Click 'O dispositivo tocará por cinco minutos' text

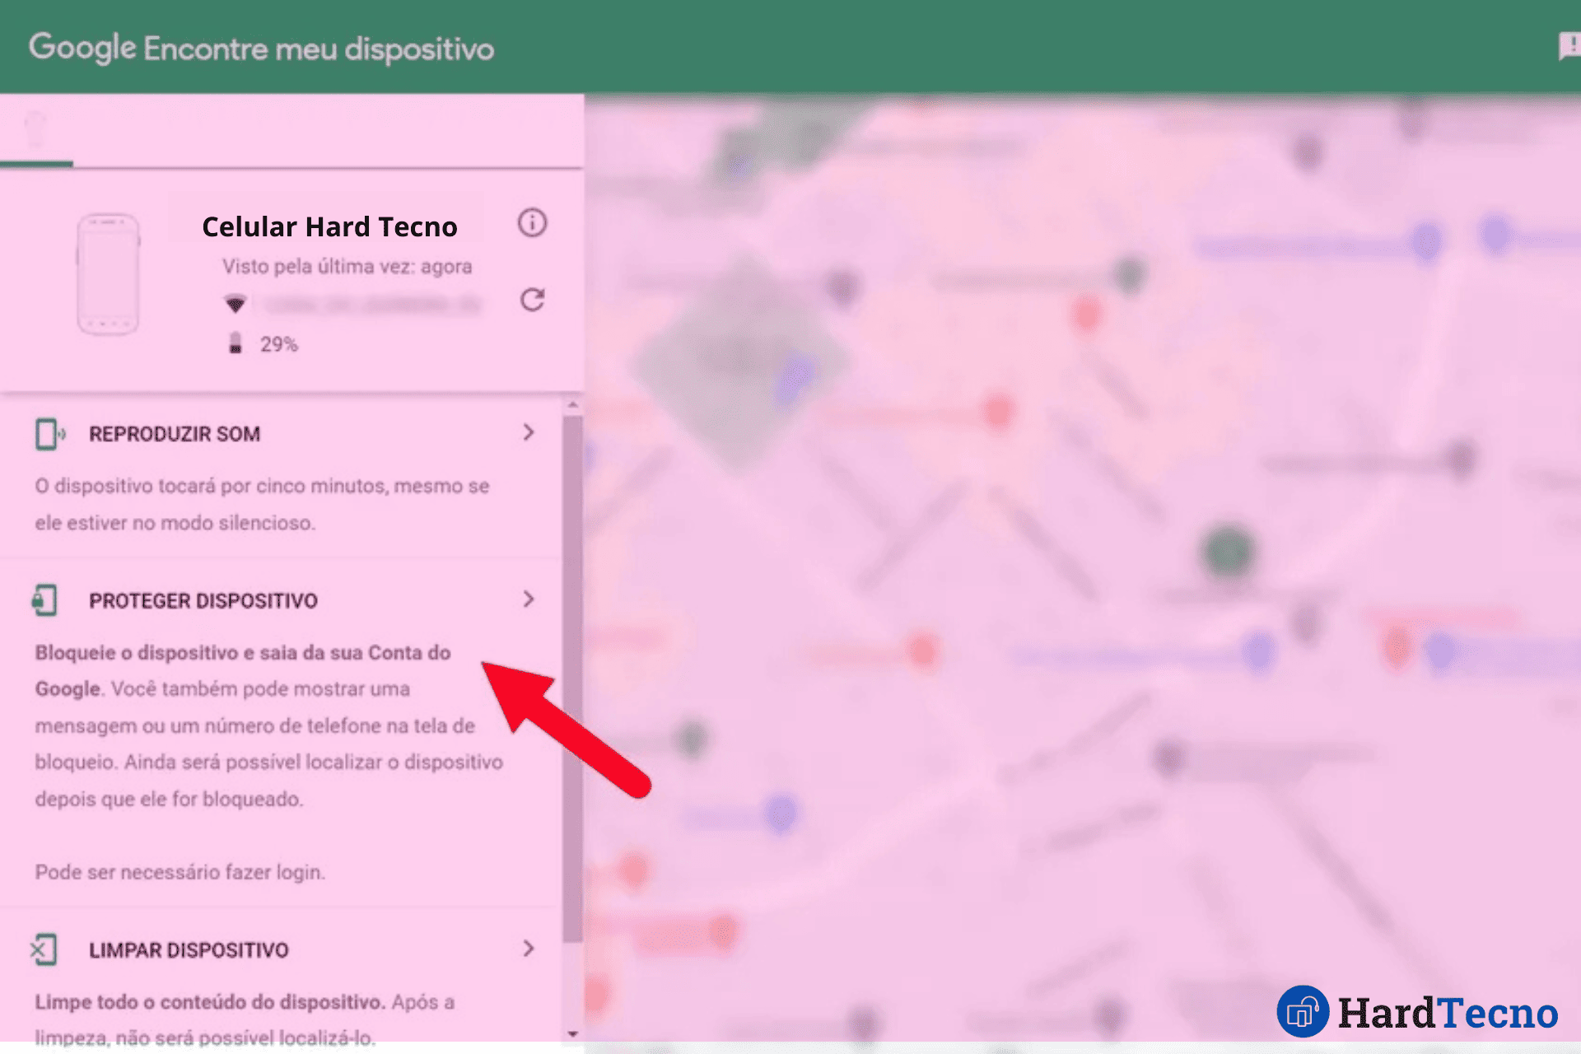(x=262, y=504)
